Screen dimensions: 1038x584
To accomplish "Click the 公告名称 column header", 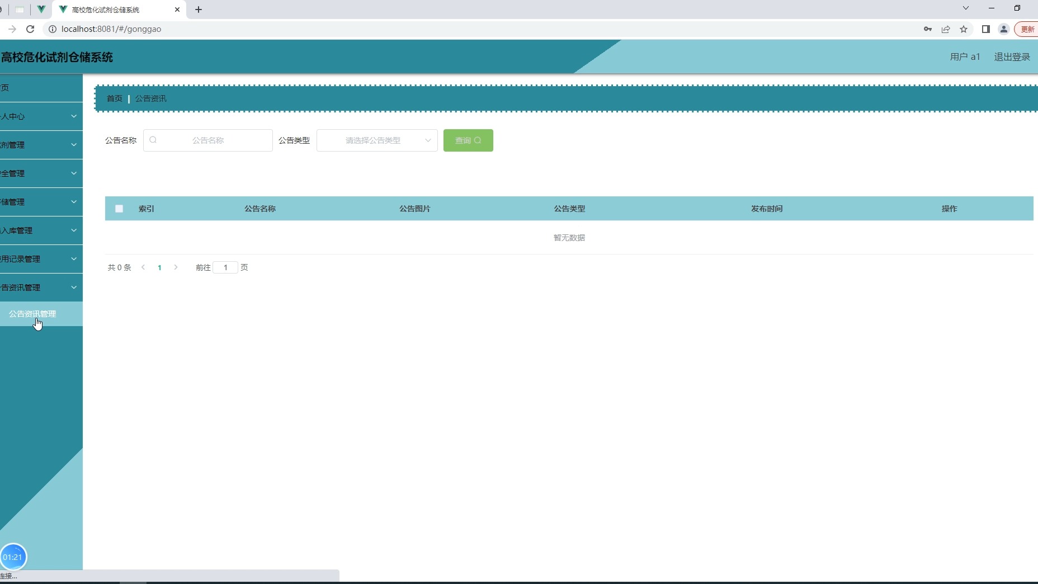I will (260, 209).
